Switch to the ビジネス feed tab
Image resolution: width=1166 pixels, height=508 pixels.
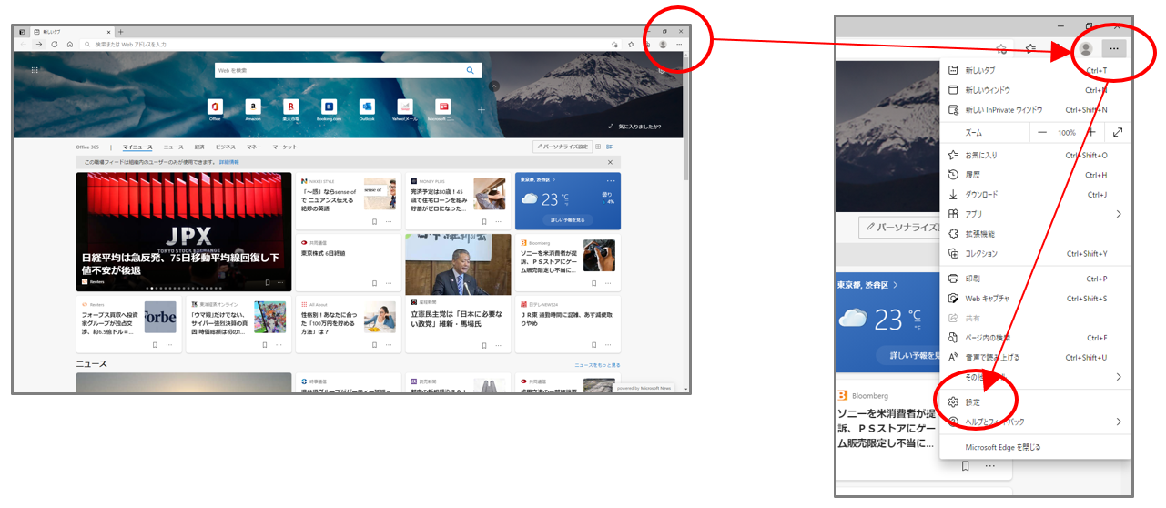[225, 147]
